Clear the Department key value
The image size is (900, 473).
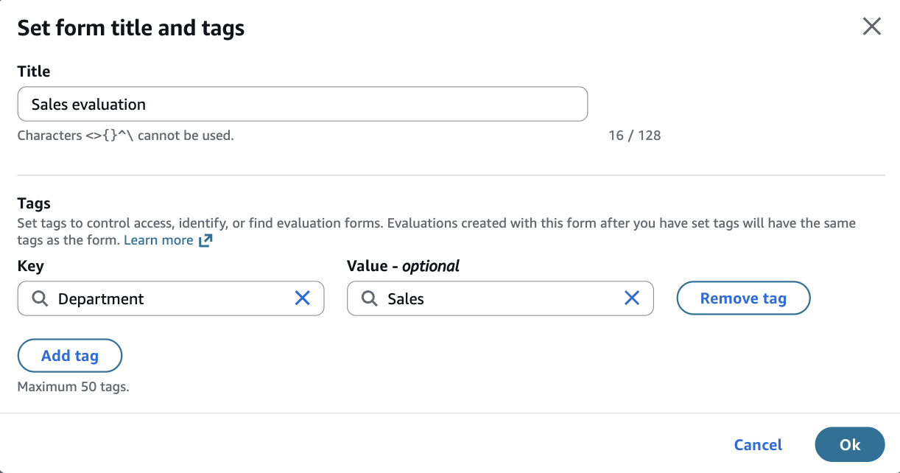[x=303, y=298]
